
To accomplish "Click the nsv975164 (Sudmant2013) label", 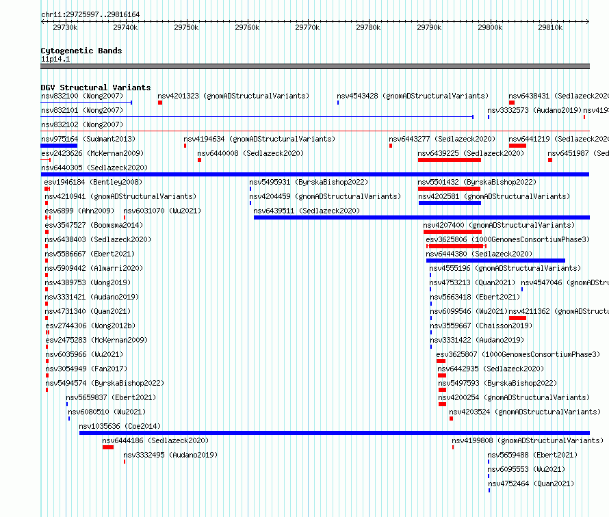I will pyautogui.click(x=88, y=139).
